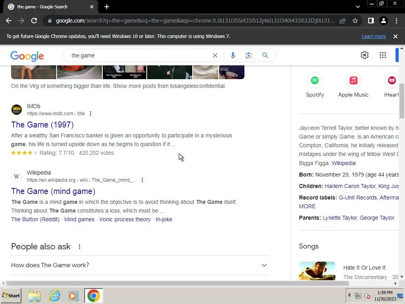Click Chrome icon in taskbar
Viewport: 405px width, 304px height.
click(93, 295)
